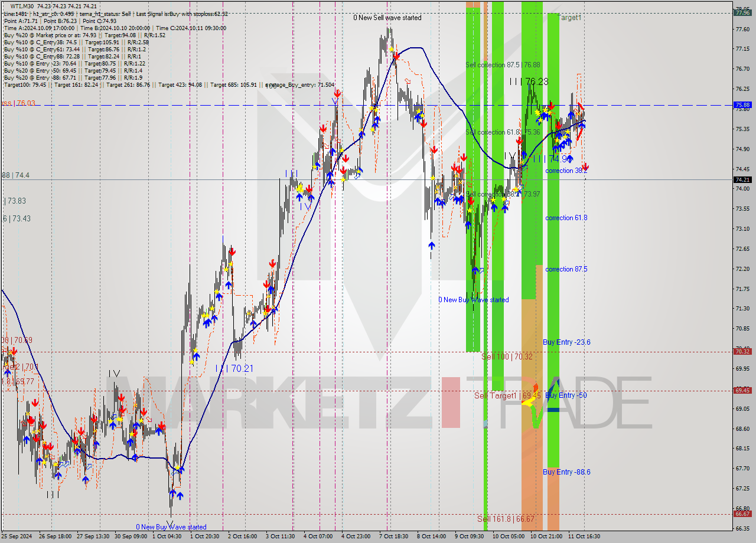Click the '2 Oct 16:00' time label
The height and width of the screenshot is (543, 756).
coord(243,537)
